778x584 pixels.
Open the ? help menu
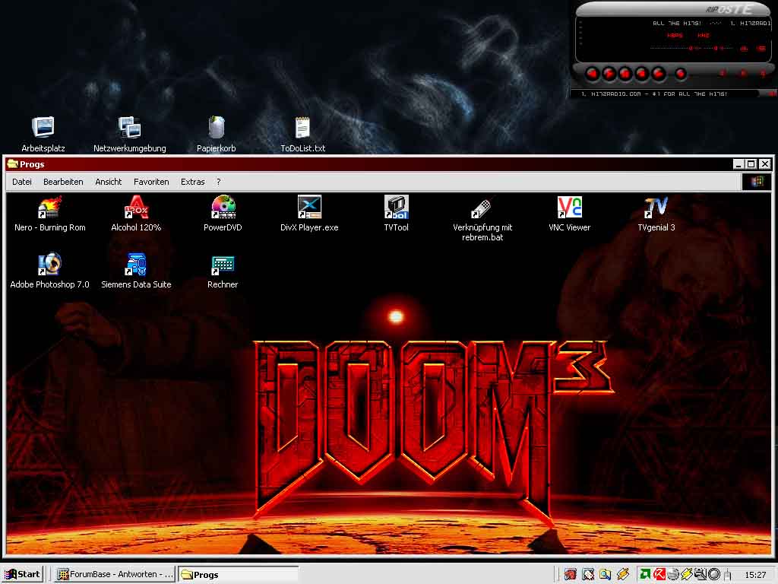click(x=218, y=182)
